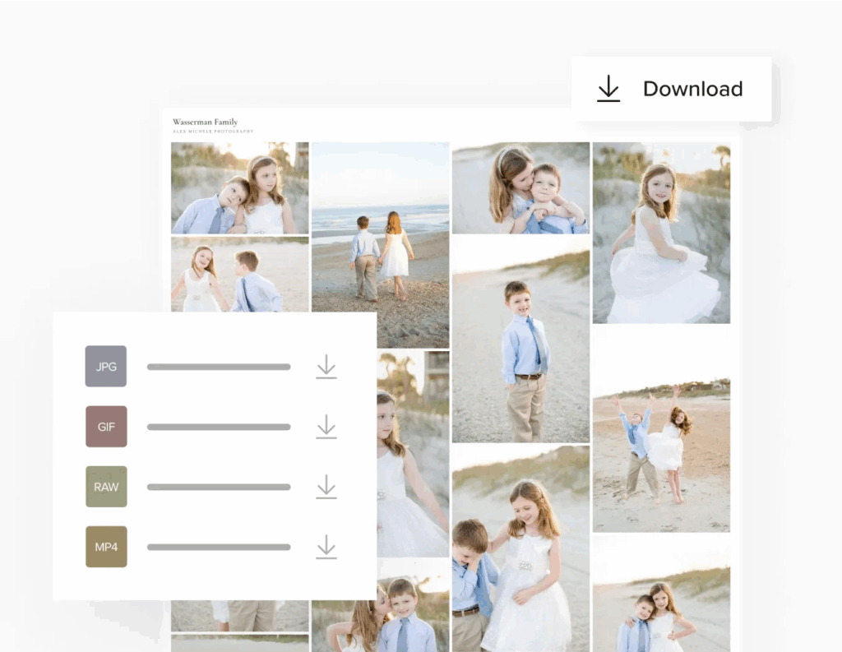Image resolution: width=842 pixels, height=652 pixels.
Task: Open photo of girl twirling in white dress
Action: [661, 233]
